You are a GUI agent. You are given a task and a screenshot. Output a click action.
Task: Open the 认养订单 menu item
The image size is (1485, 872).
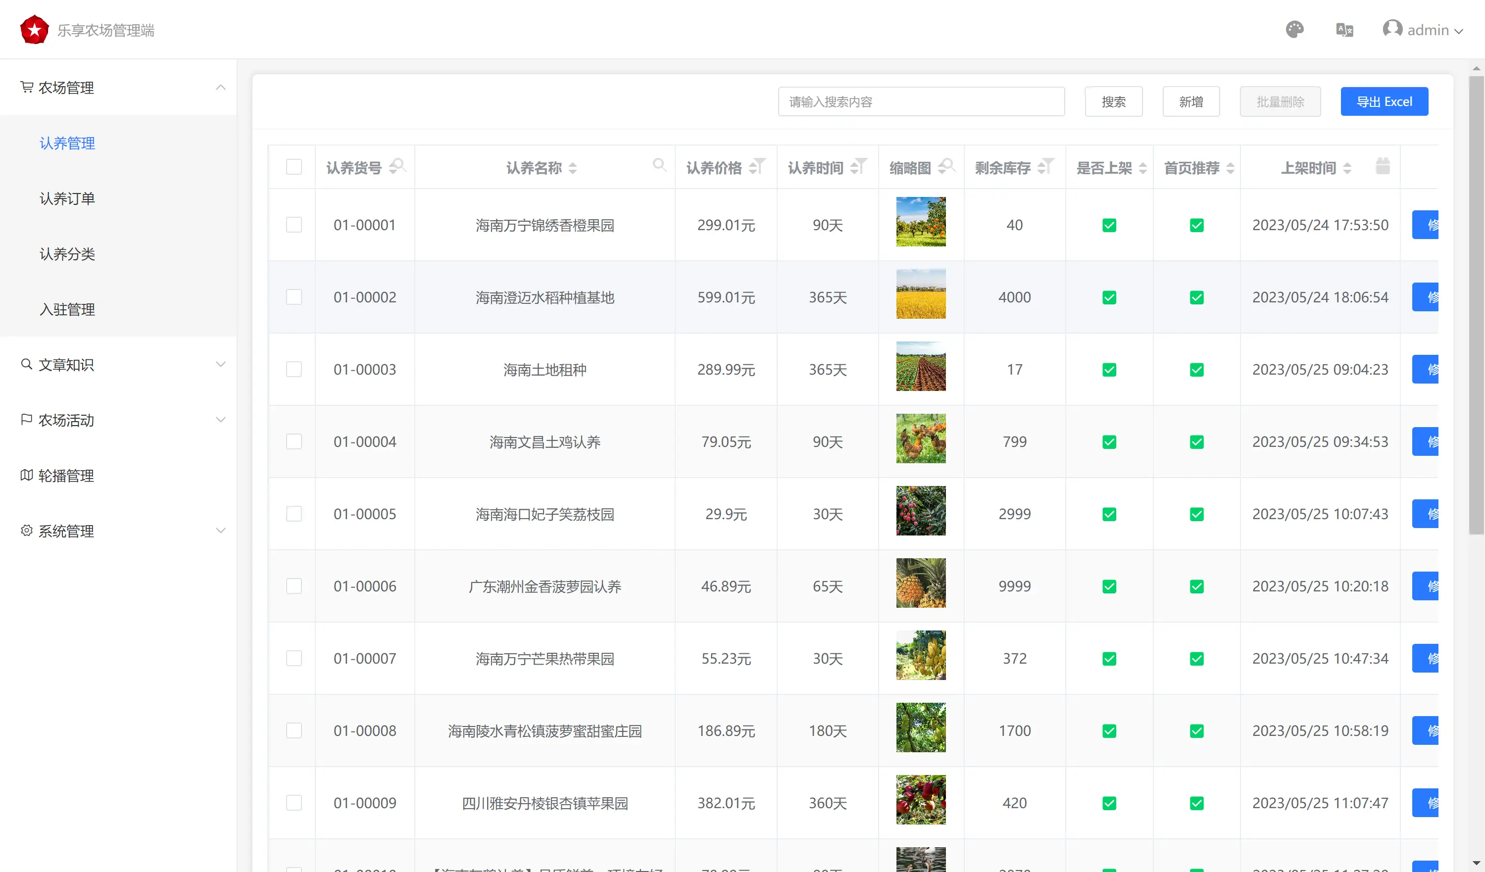[x=67, y=198]
